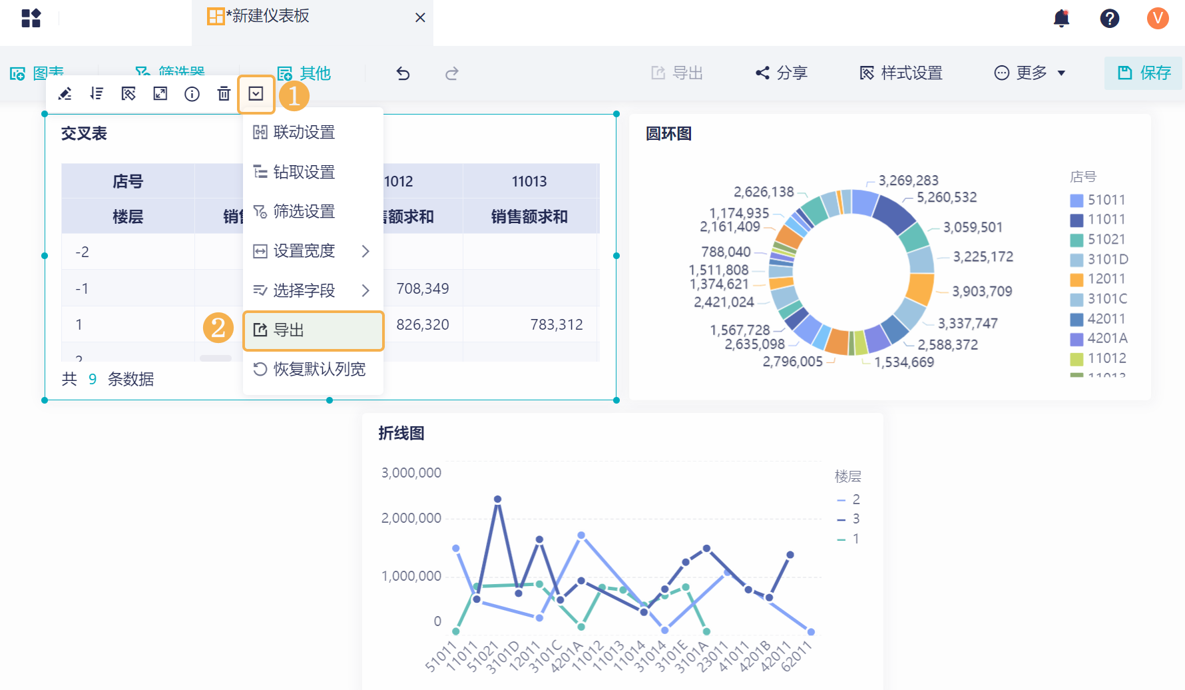Open the help question mark icon
The height and width of the screenshot is (690, 1185).
(1109, 18)
